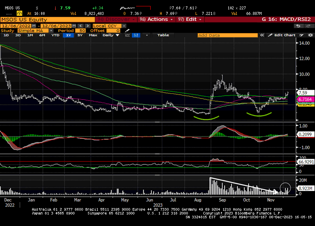Click the Val 66.887M header value

[x=254, y=14]
